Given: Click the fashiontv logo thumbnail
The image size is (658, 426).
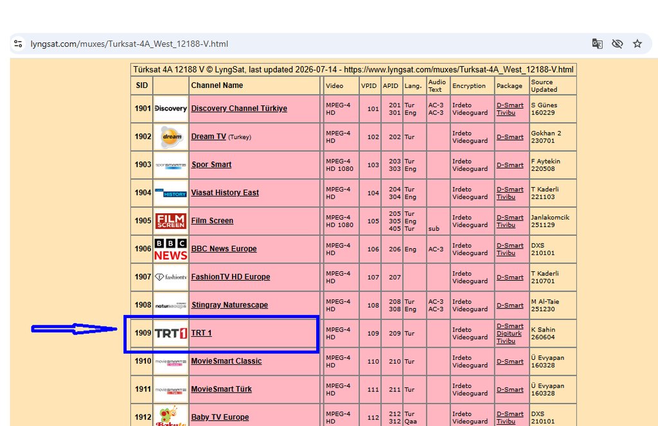Looking at the screenshot, I should pyautogui.click(x=171, y=277).
